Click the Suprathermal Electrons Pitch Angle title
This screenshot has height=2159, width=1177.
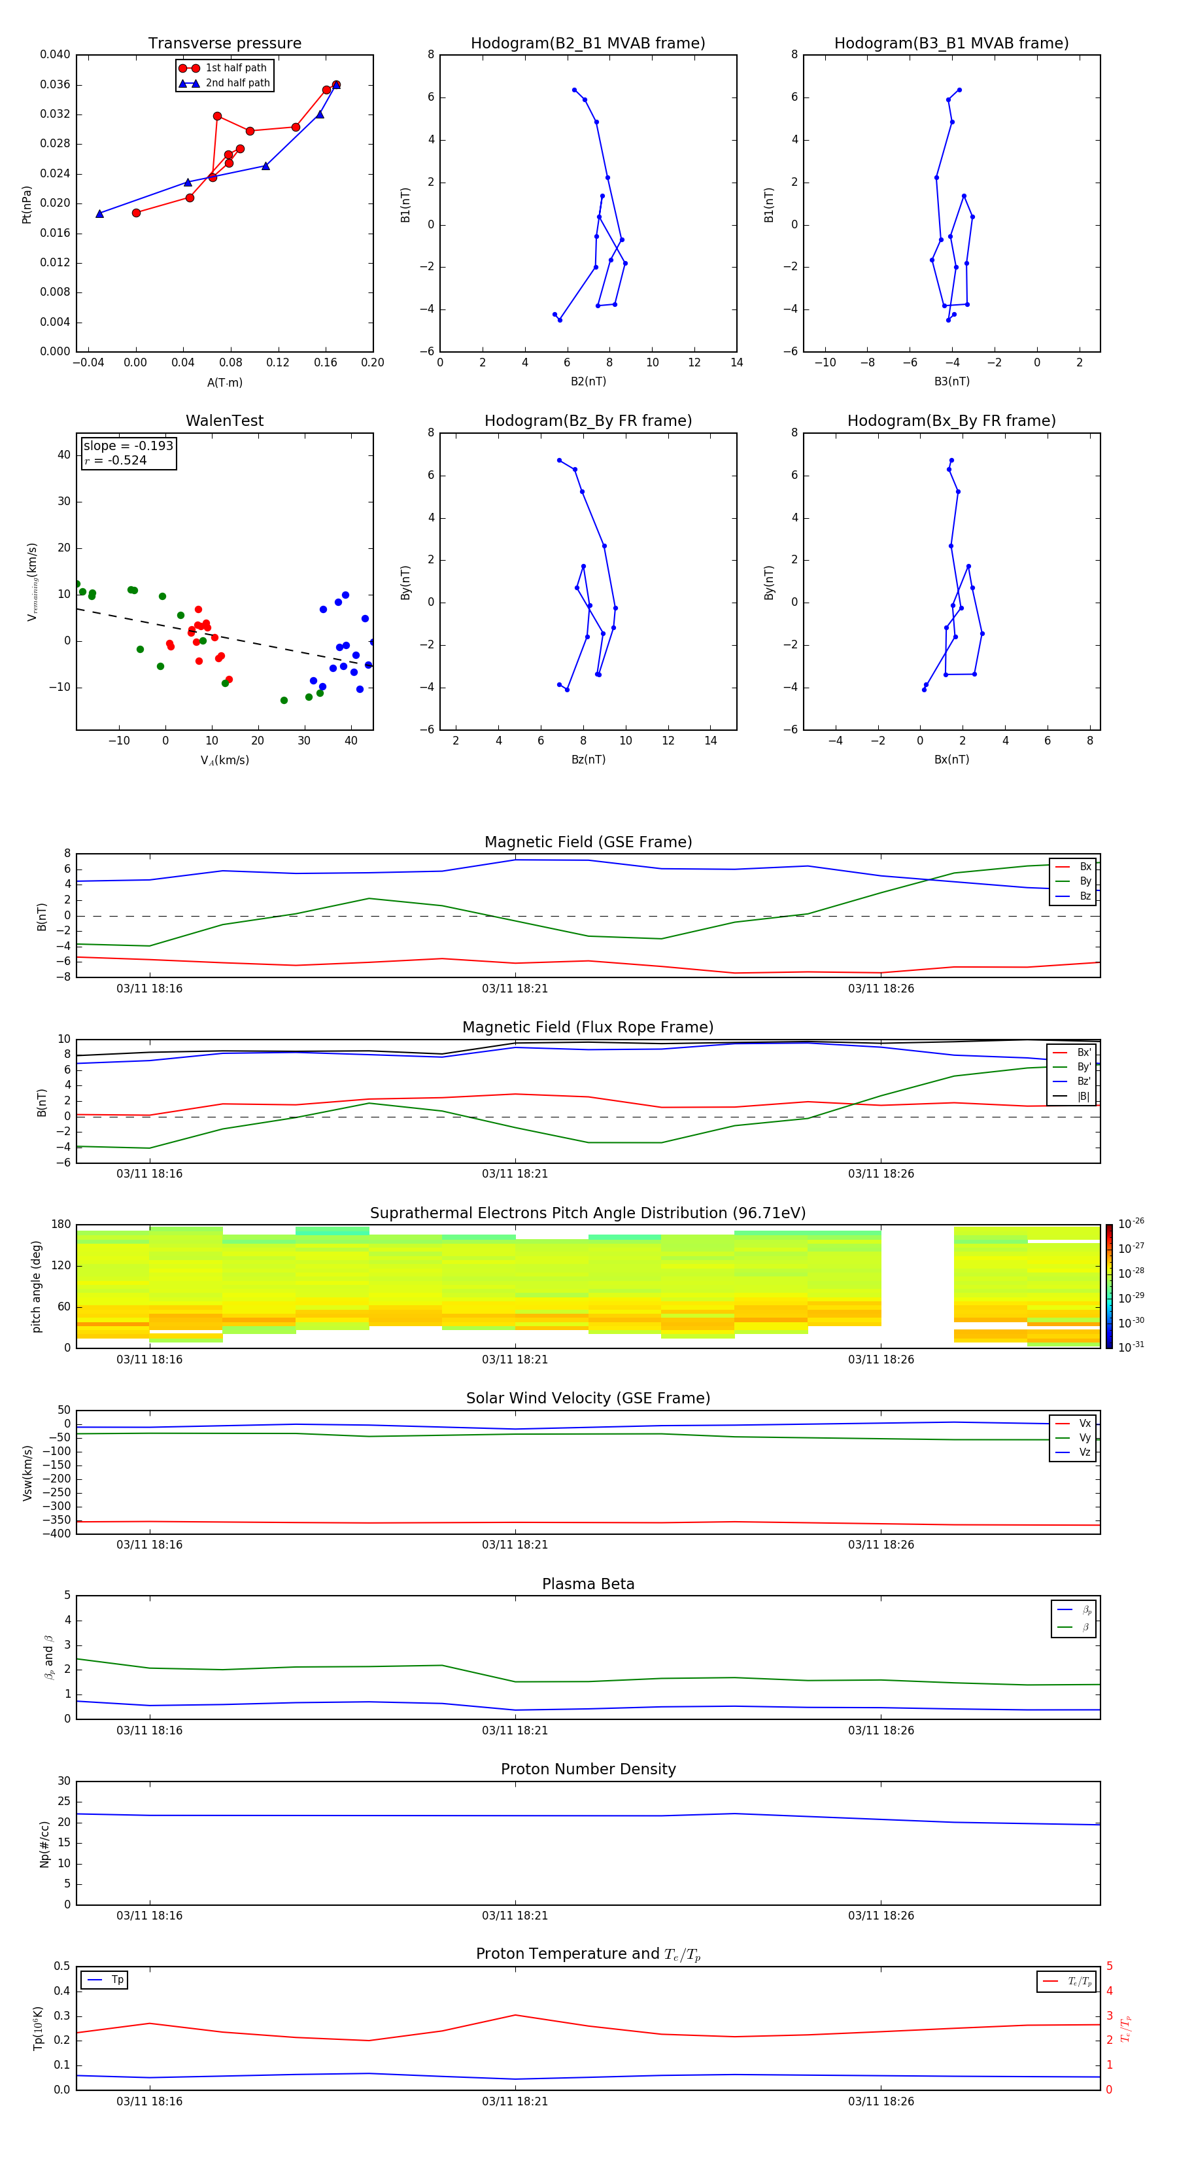[588, 1214]
